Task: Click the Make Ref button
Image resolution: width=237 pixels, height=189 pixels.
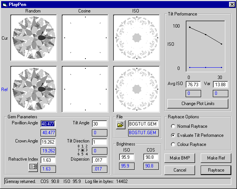Action: coord(216,158)
